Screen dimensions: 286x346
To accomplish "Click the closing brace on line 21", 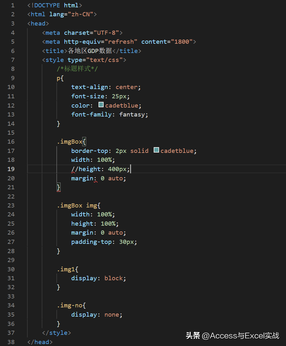I will 58,187.
